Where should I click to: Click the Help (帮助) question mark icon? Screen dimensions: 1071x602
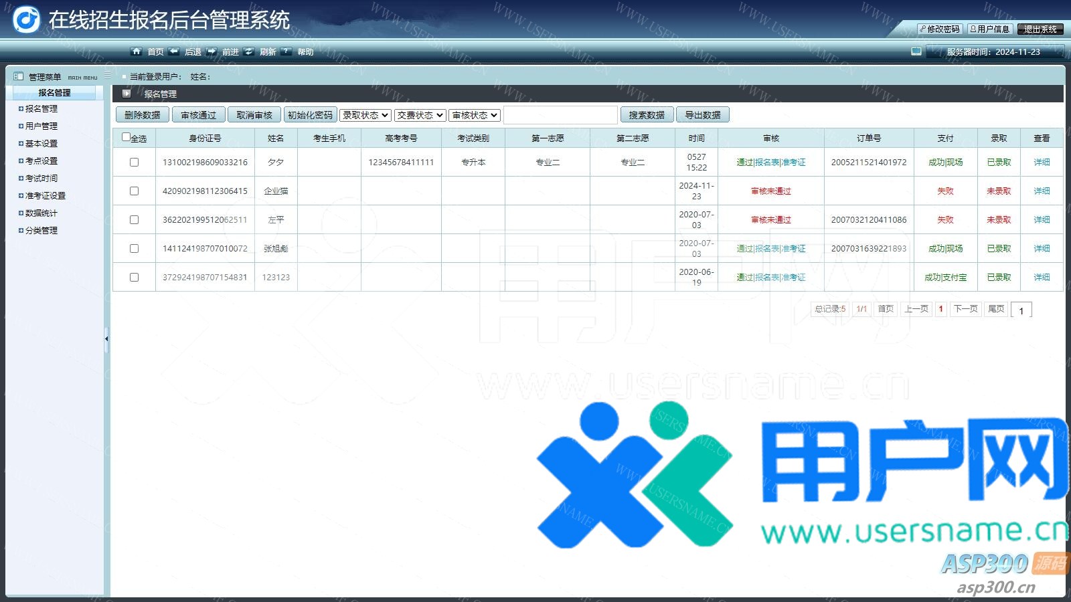(286, 52)
